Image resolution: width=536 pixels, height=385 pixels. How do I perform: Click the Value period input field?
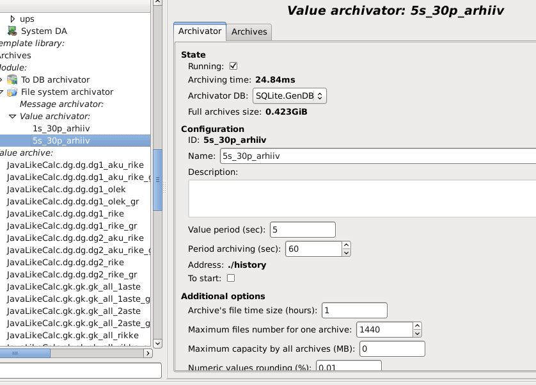pos(303,229)
